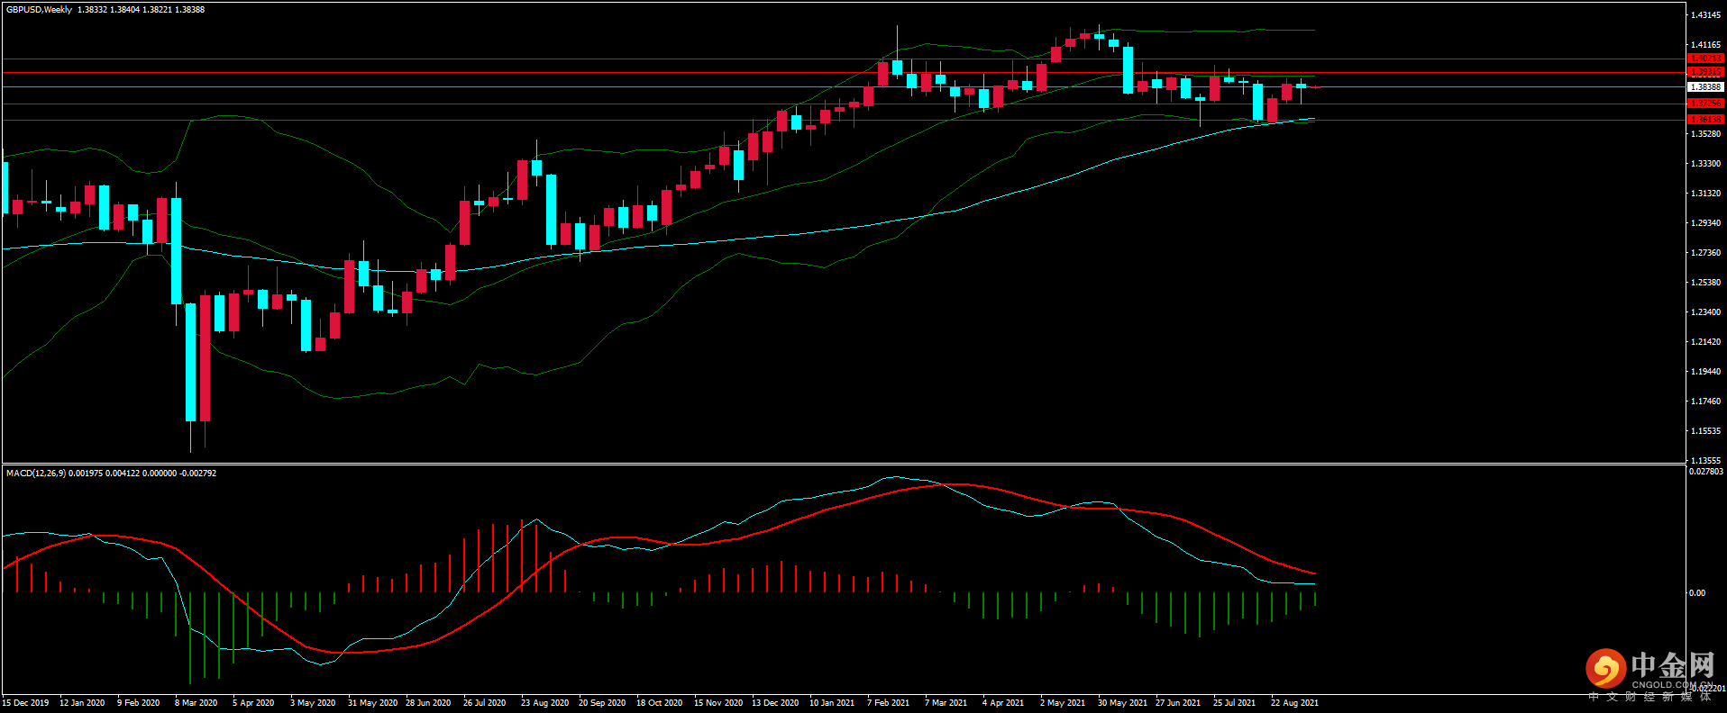Click the 12 Jan 2020 date label
1727x713 pixels.
tap(82, 703)
